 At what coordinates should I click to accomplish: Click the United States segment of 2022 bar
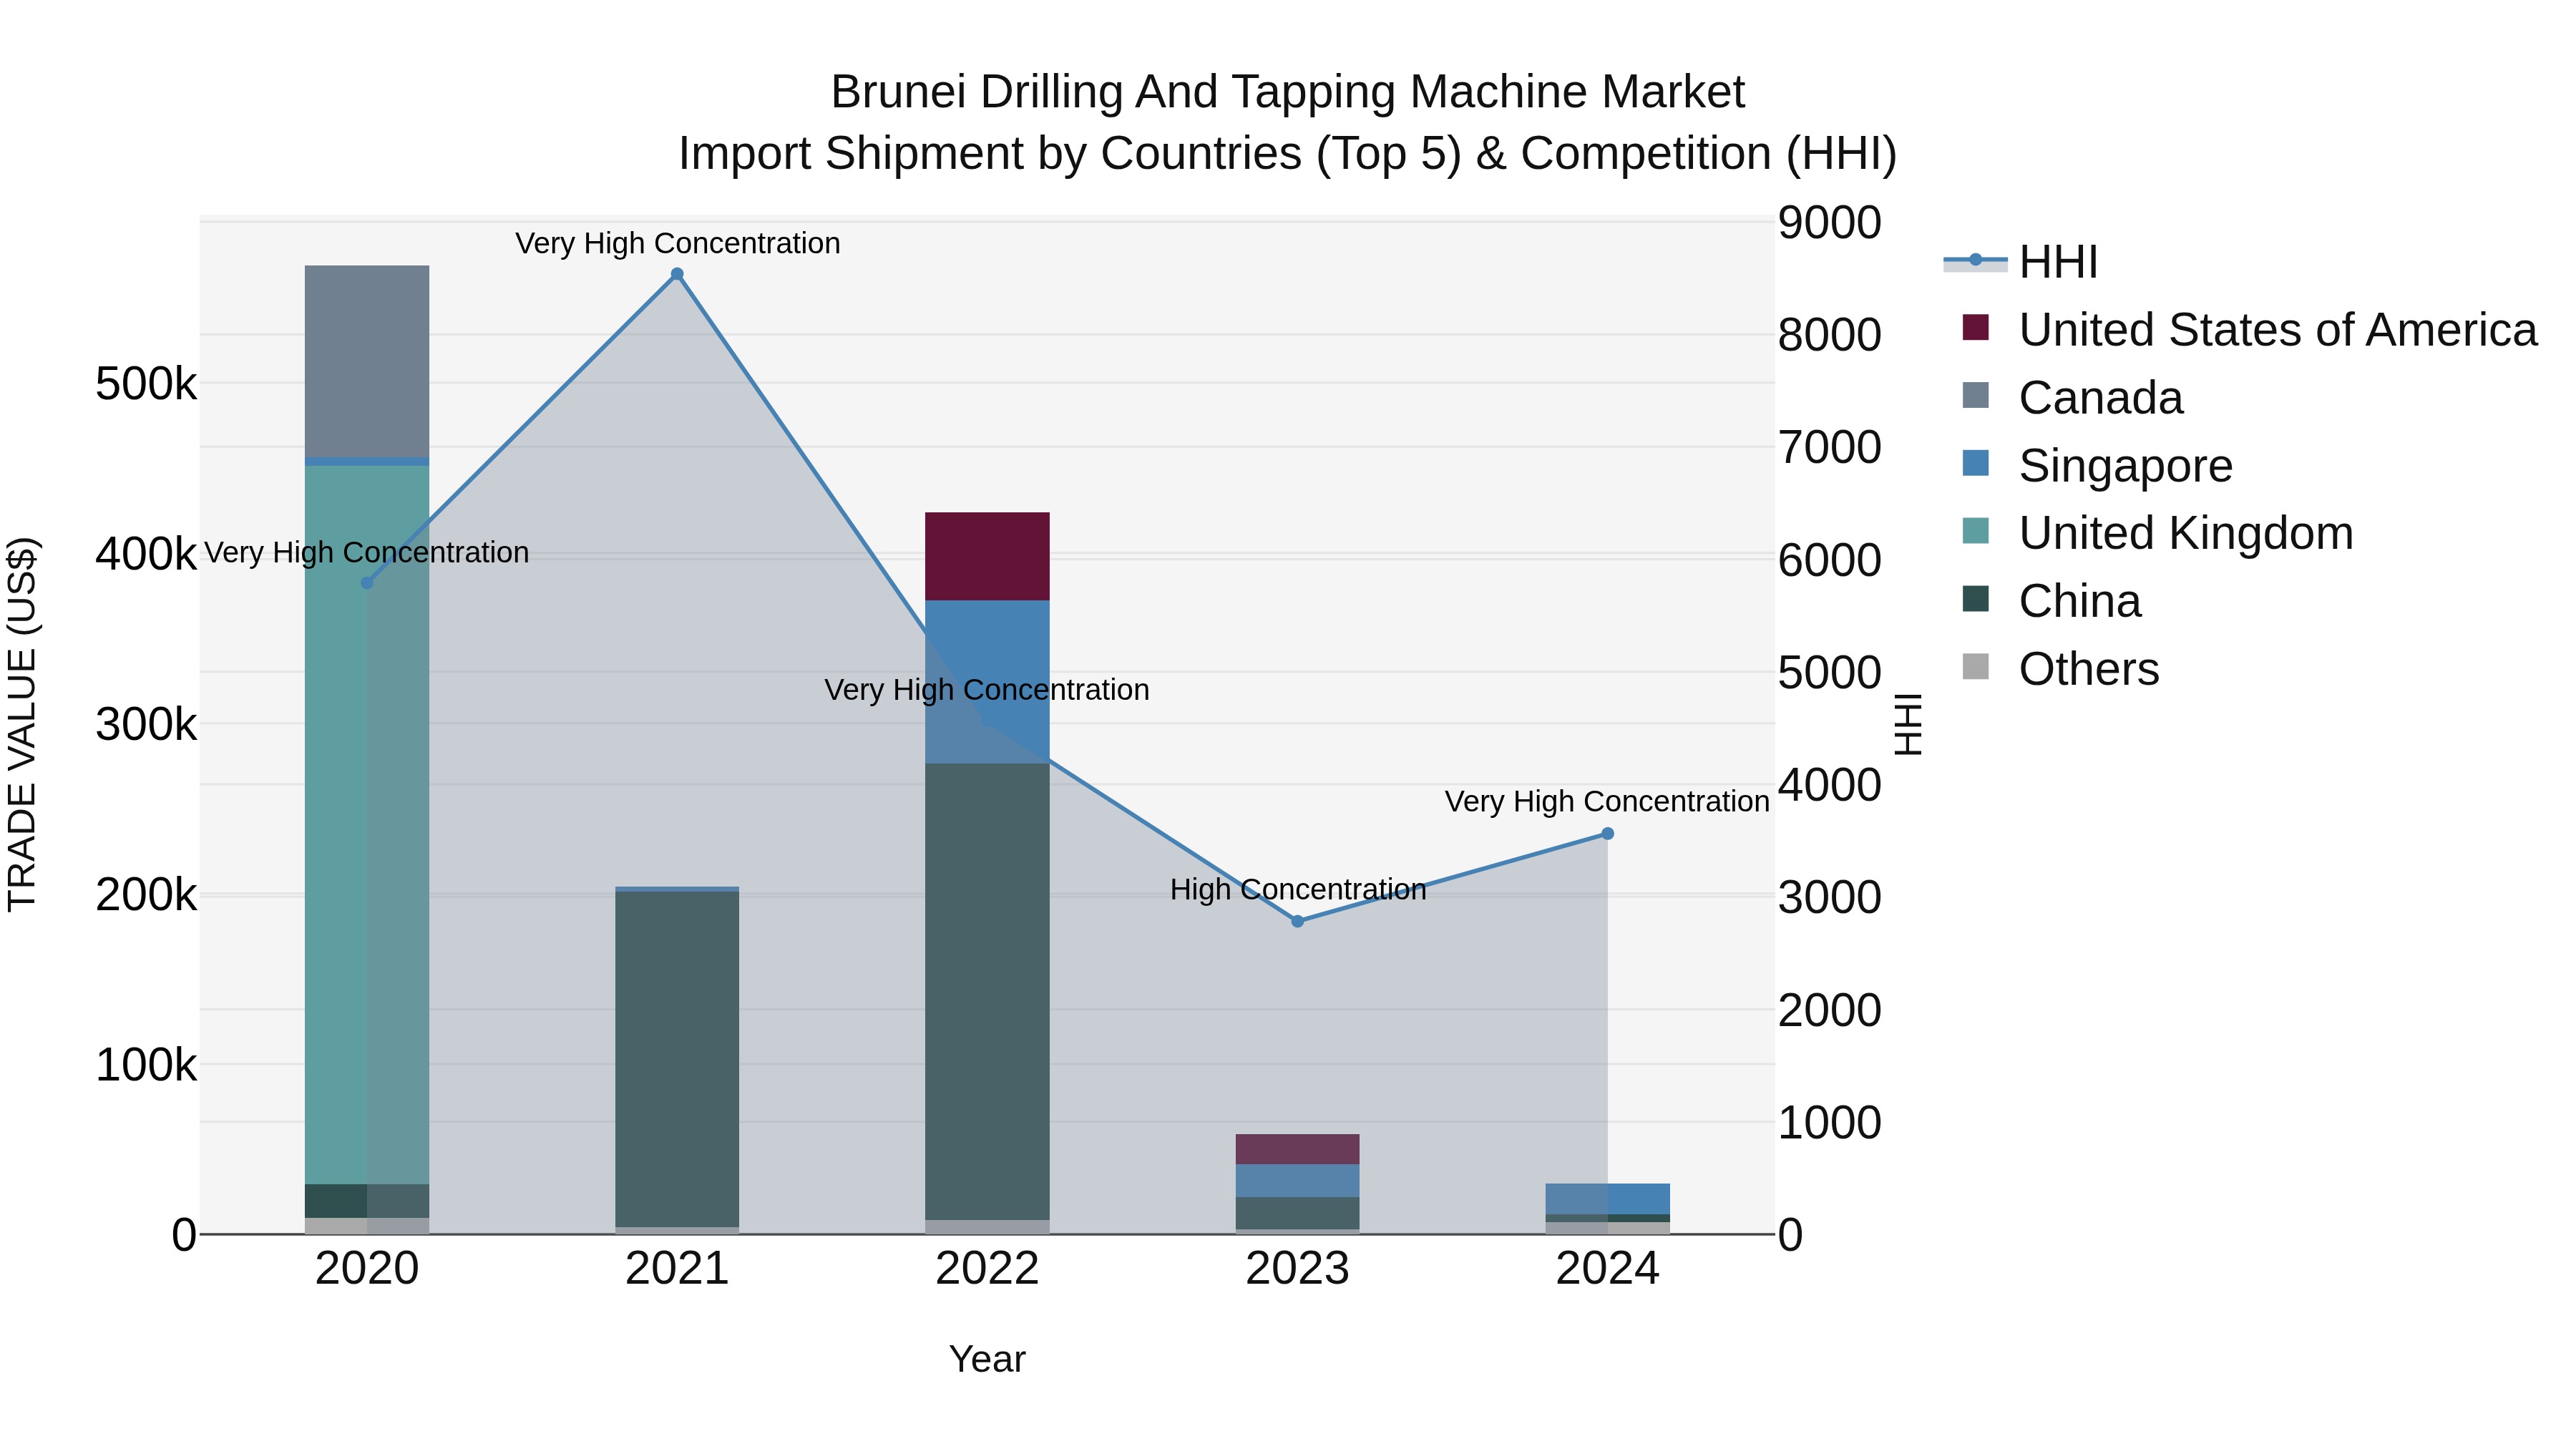click(987, 557)
